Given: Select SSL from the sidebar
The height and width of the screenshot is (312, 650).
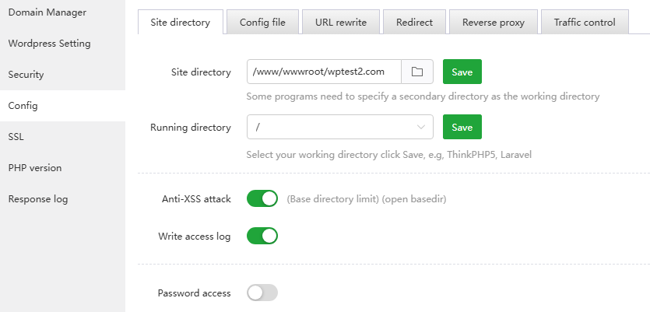Looking at the screenshot, I should pos(16,136).
